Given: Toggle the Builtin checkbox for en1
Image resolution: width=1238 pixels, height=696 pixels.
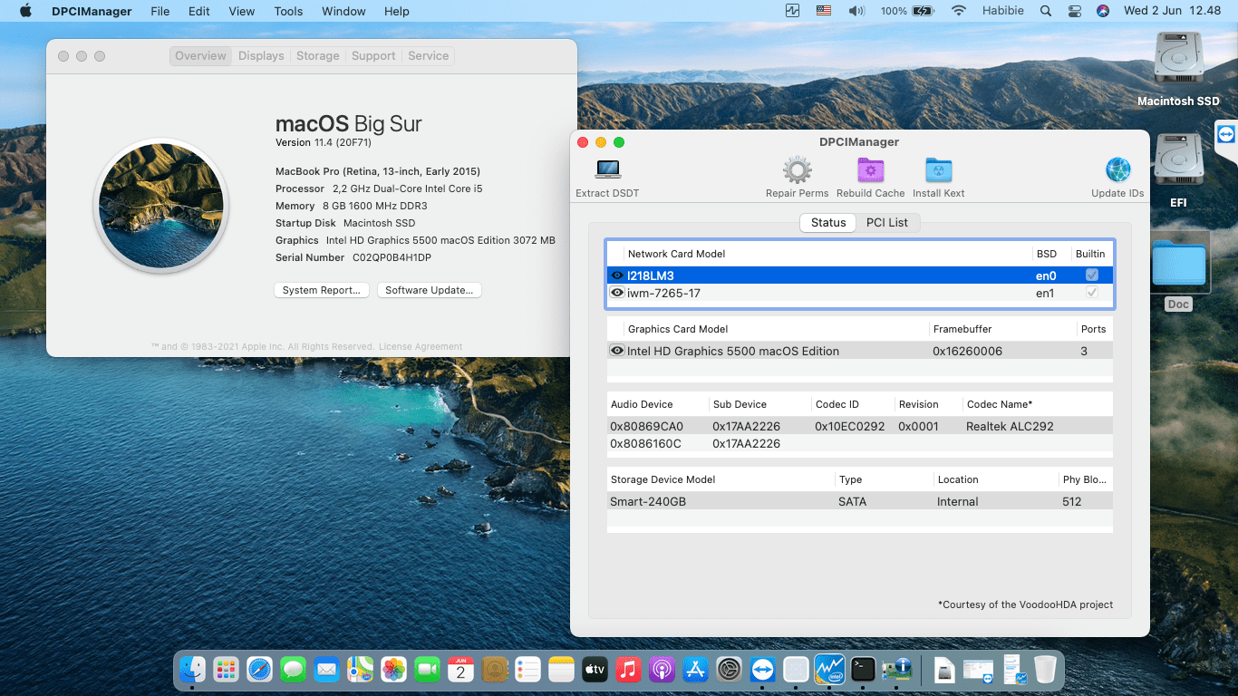Looking at the screenshot, I should coord(1092,293).
